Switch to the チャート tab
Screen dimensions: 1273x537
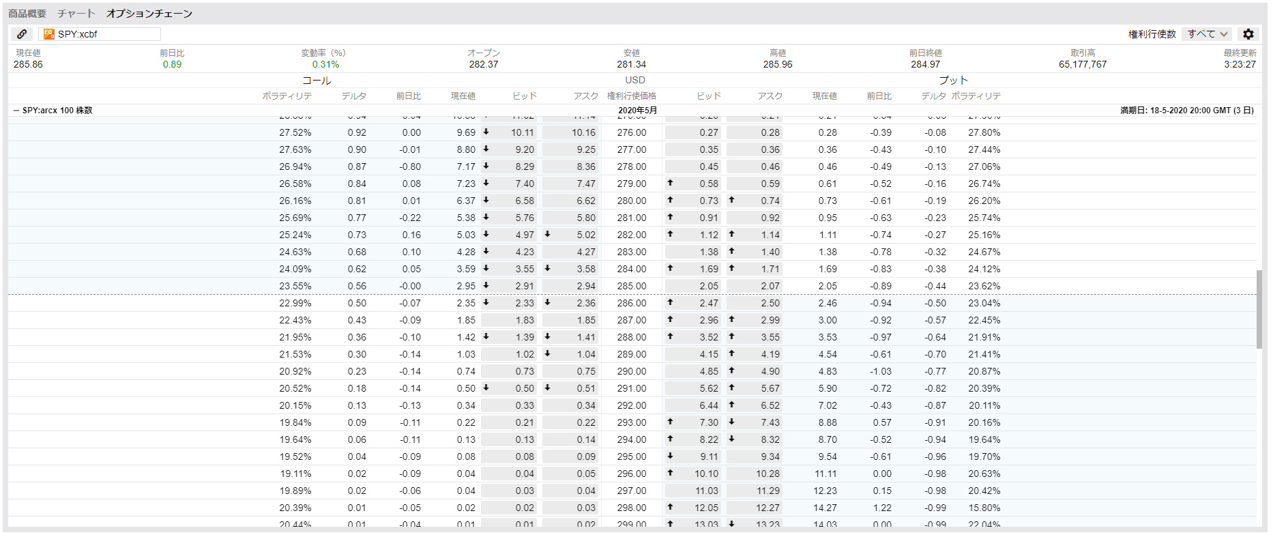[76, 14]
